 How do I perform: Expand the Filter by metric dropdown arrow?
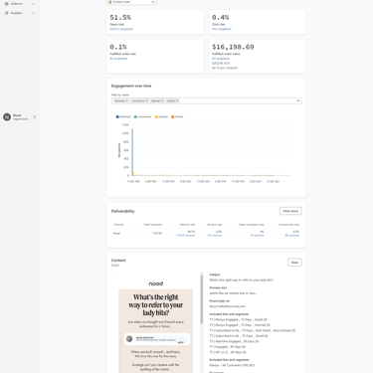pyautogui.click(x=297, y=100)
